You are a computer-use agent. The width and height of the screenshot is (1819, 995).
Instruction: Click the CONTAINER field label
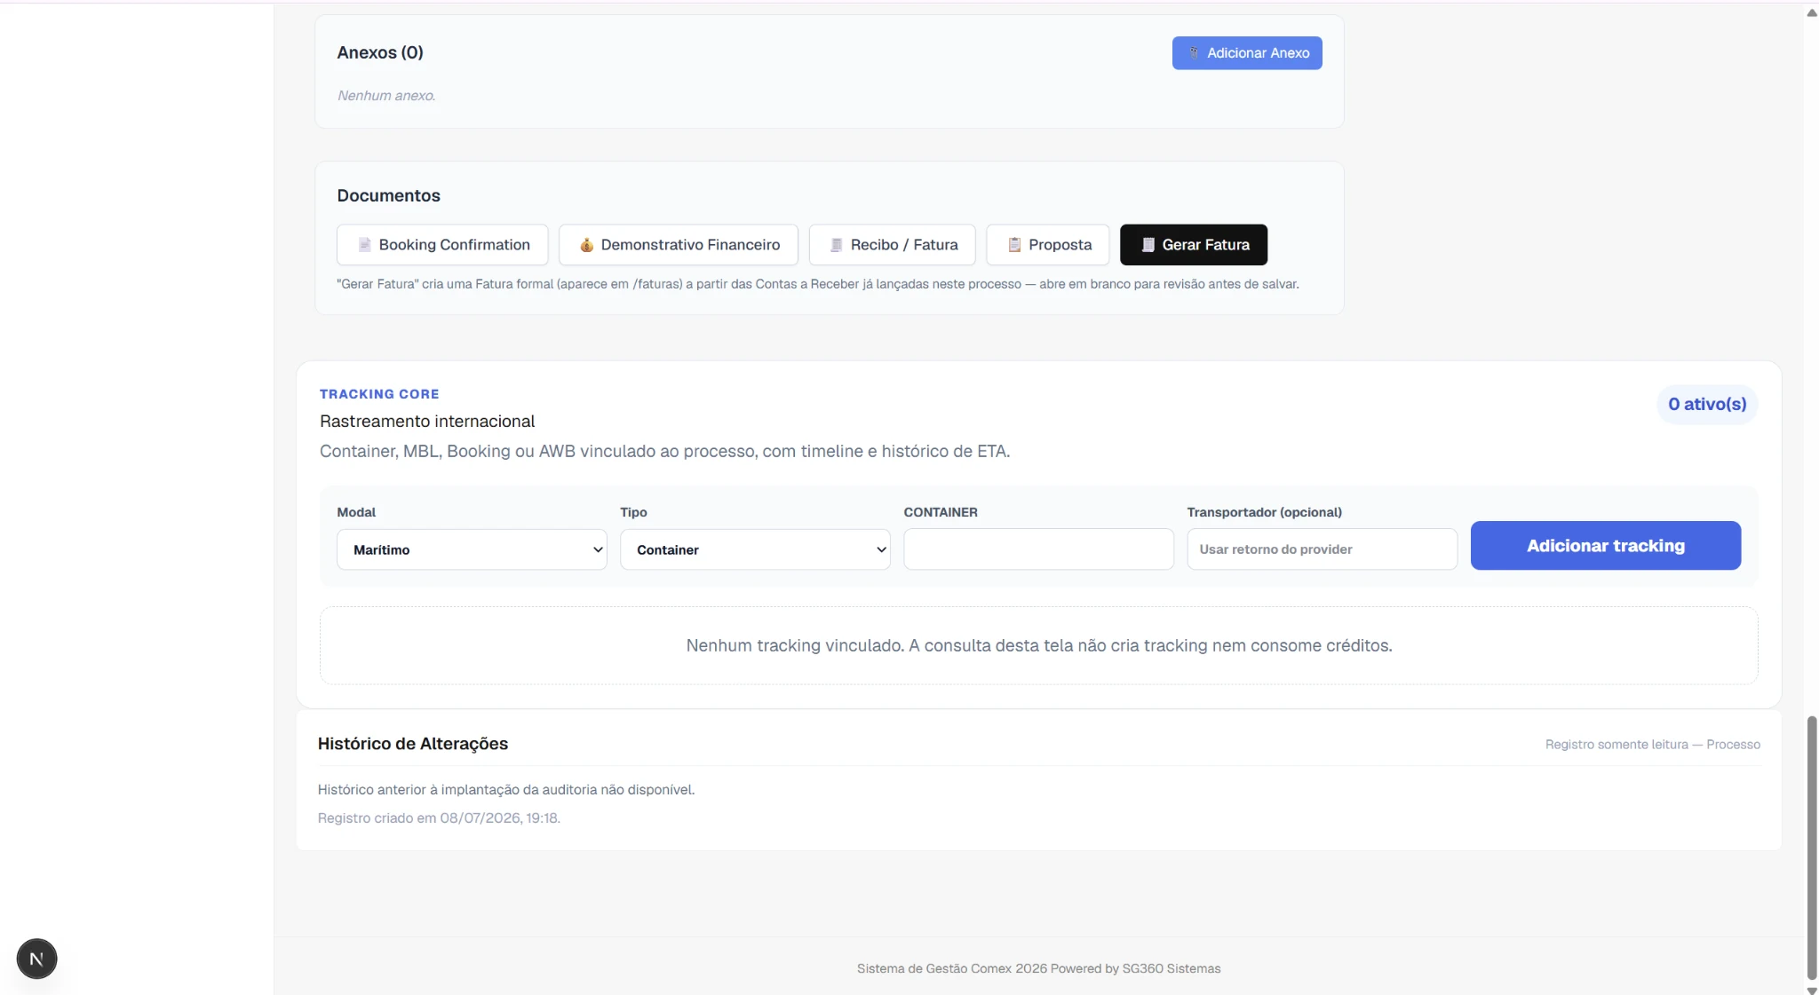[x=941, y=512]
